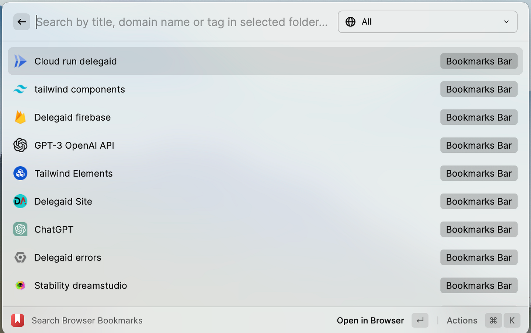Select the GPT-3 OpenAI API bookmark row
This screenshot has width=531, height=333.
tap(147, 145)
